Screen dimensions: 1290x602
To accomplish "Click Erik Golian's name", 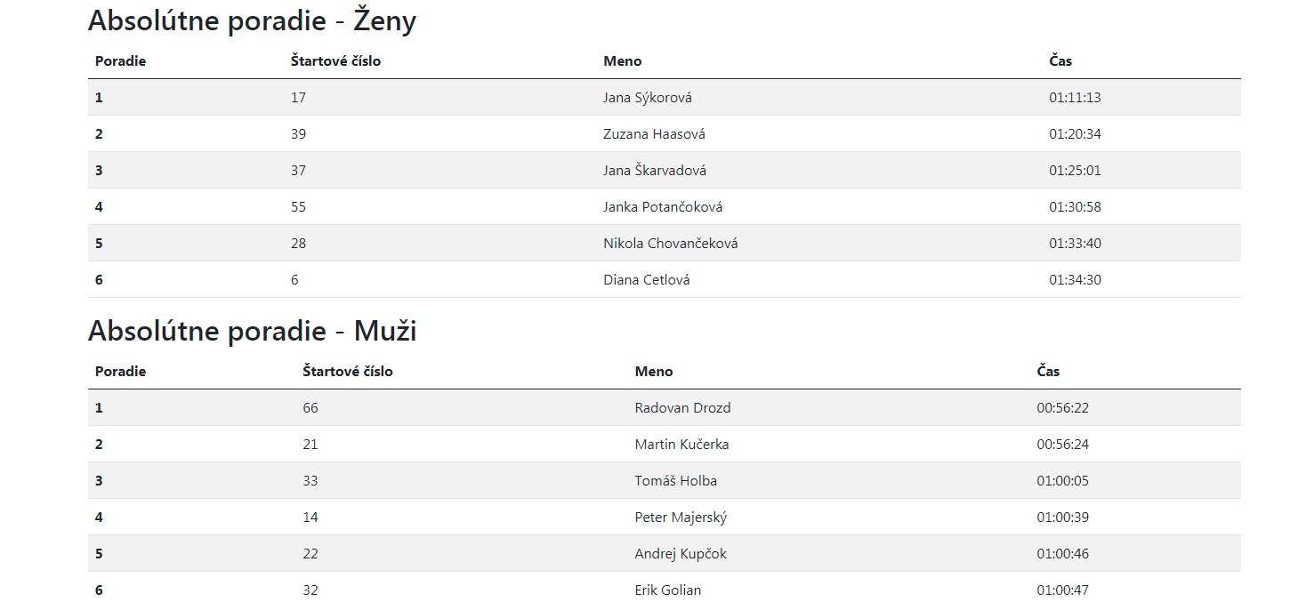I will [667, 590].
